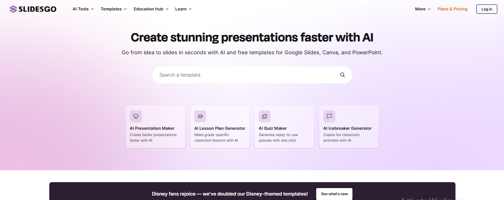Click 'Generate ready-to-use quizzes' description
Screen dimensions: 504x200
point(278,138)
